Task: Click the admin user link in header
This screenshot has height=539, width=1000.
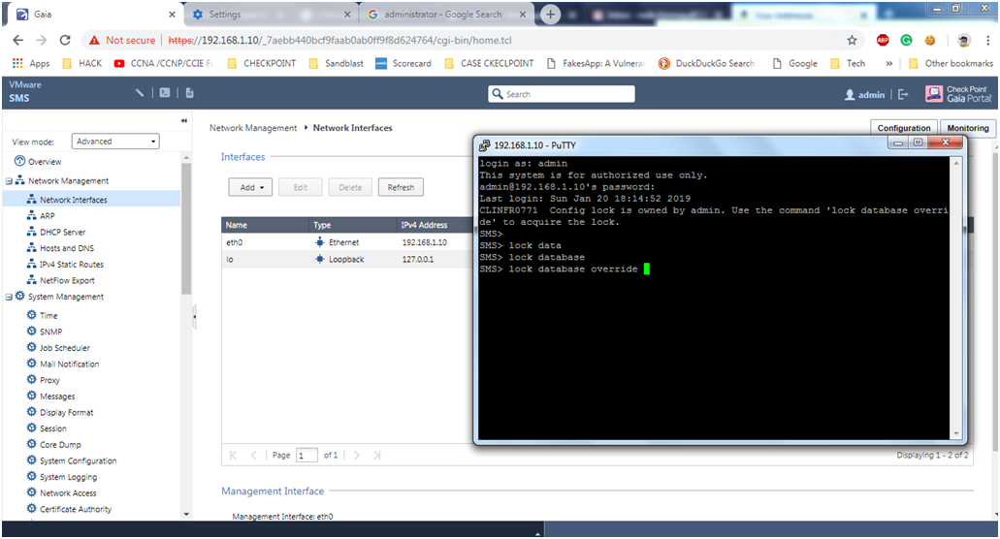Action: click(x=865, y=94)
